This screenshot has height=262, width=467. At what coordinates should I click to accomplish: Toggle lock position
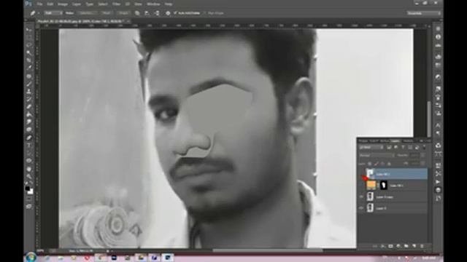(x=382, y=163)
